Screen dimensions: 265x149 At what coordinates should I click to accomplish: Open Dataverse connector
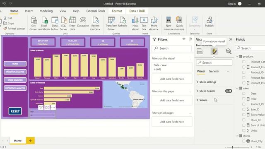[x=83, y=22]
